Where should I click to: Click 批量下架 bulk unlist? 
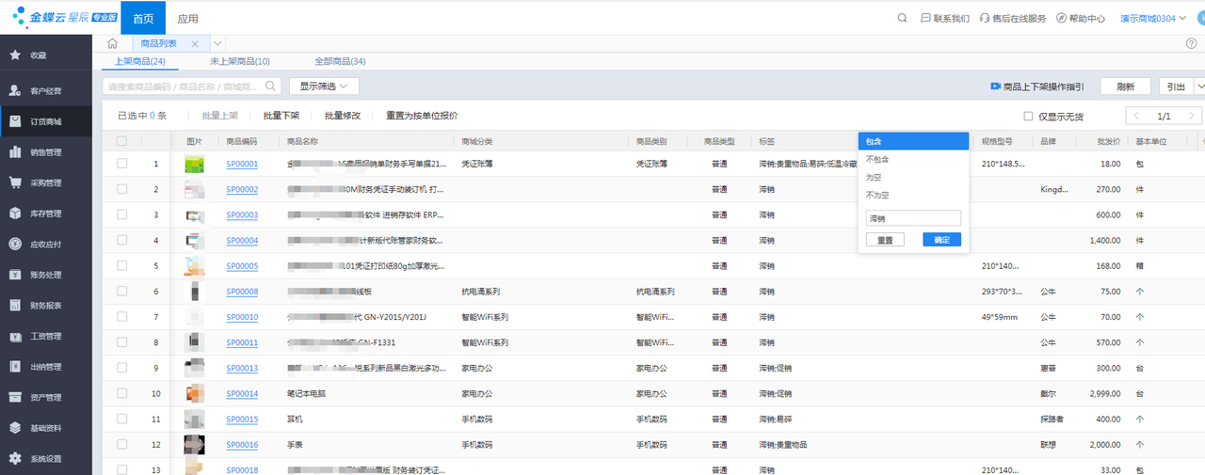click(281, 116)
